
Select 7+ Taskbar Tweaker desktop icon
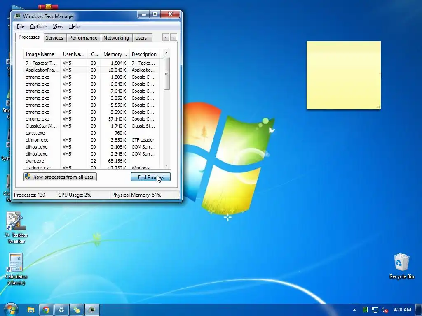coord(16,228)
